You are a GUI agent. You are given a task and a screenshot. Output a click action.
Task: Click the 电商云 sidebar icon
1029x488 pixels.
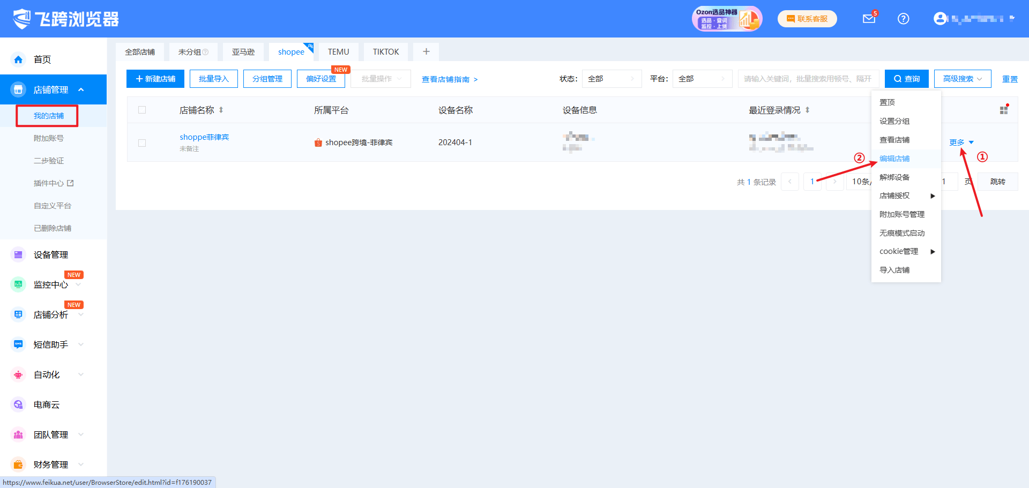click(x=18, y=404)
